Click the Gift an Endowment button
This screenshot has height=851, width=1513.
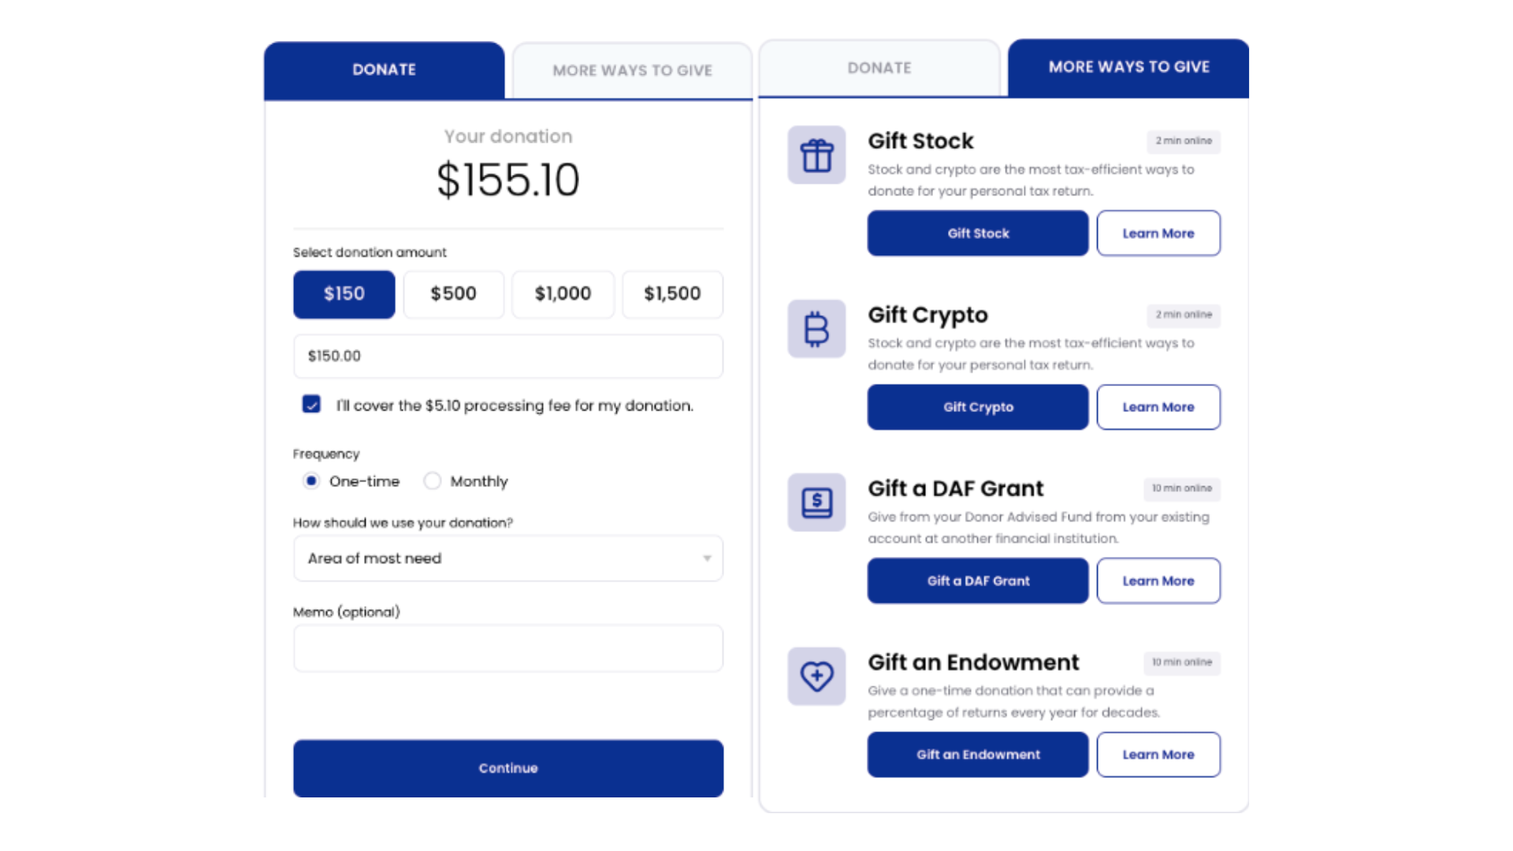tap(977, 754)
